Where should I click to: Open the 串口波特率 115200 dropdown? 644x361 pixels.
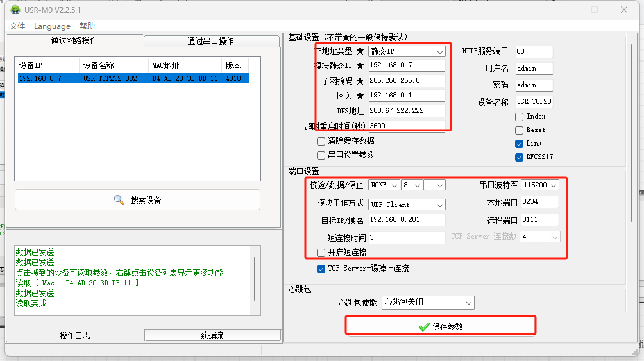[x=539, y=185]
